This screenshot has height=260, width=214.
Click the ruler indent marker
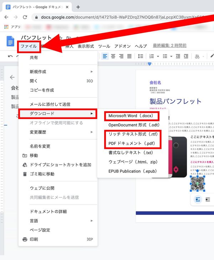149,64
